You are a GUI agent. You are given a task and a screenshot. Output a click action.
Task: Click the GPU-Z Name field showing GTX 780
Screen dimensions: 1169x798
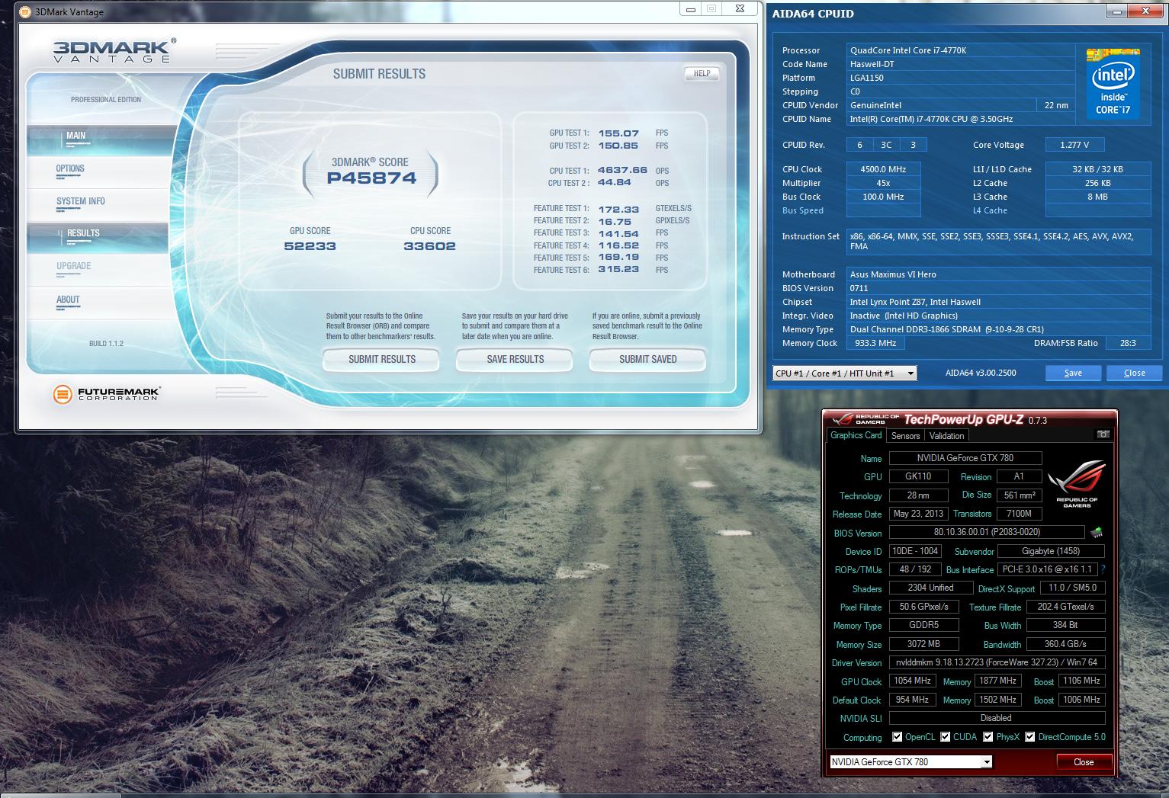(x=965, y=458)
